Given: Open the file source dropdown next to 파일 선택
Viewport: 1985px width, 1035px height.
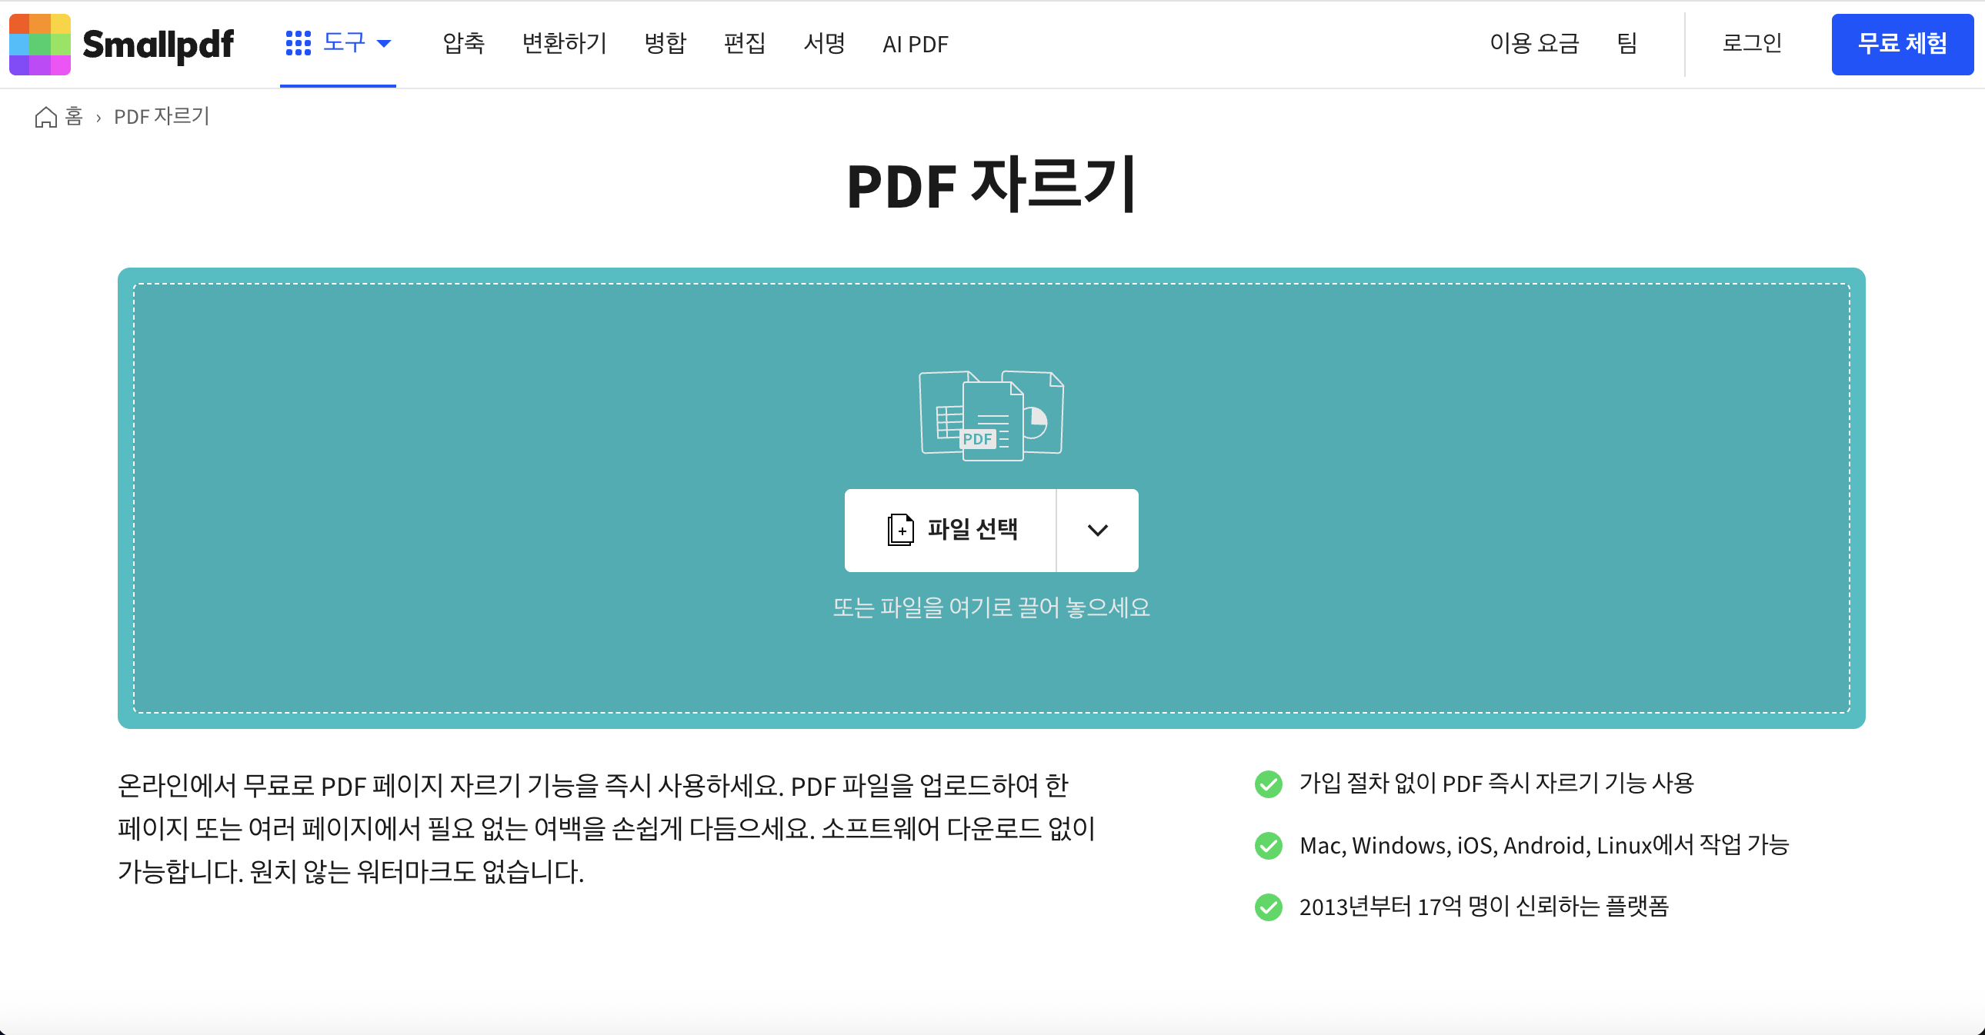Looking at the screenshot, I should (1097, 530).
